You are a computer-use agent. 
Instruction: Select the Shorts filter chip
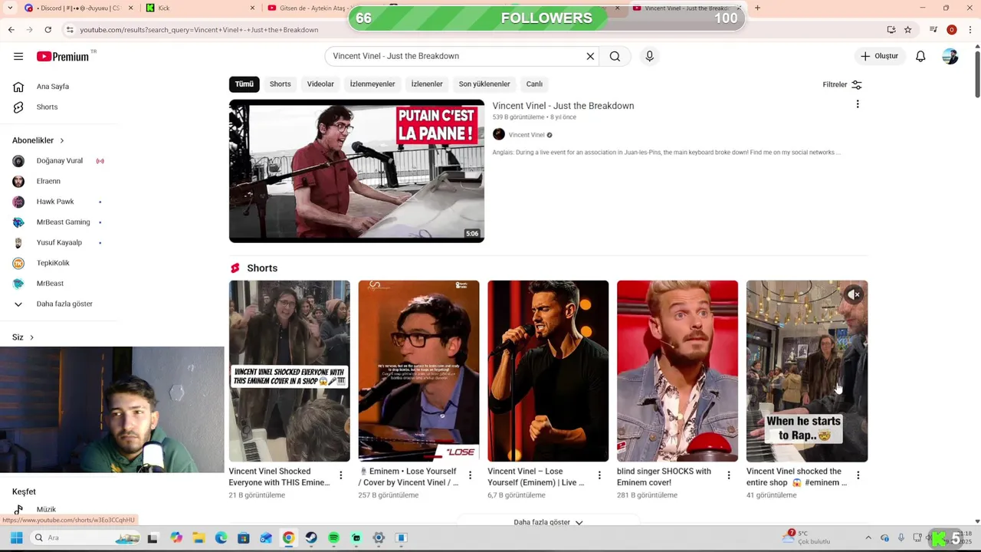pos(280,84)
